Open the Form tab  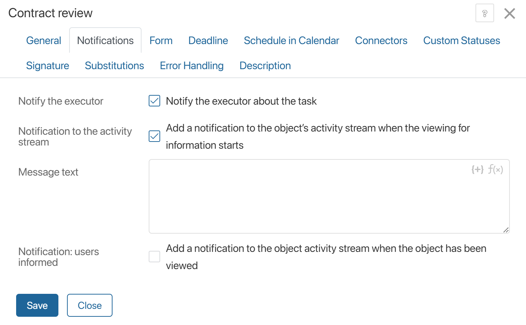point(161,41)
